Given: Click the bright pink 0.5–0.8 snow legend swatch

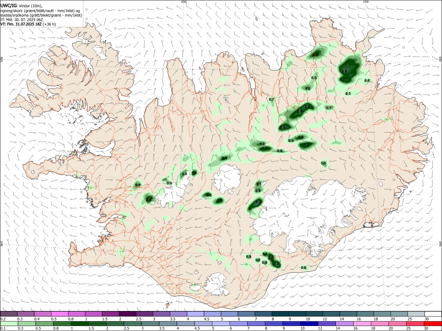Looking at the screenshot, I should 59,314.
